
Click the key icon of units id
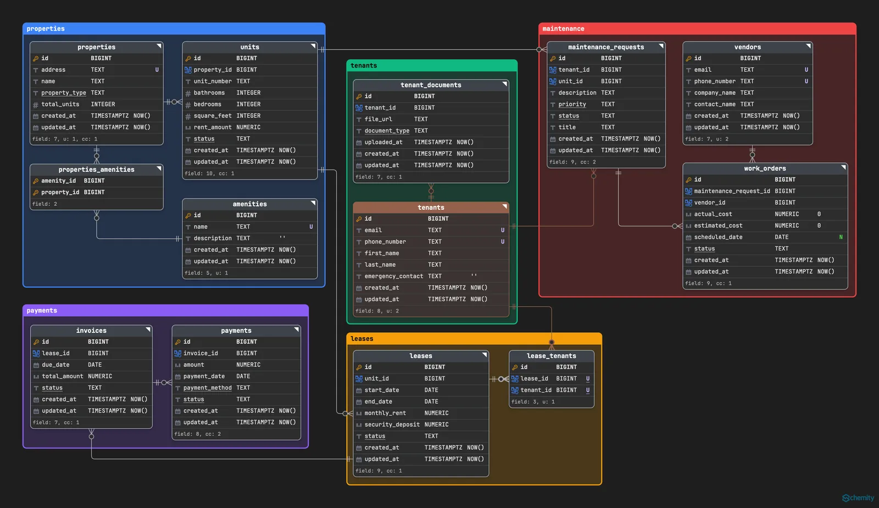click(x=188, y=58)
